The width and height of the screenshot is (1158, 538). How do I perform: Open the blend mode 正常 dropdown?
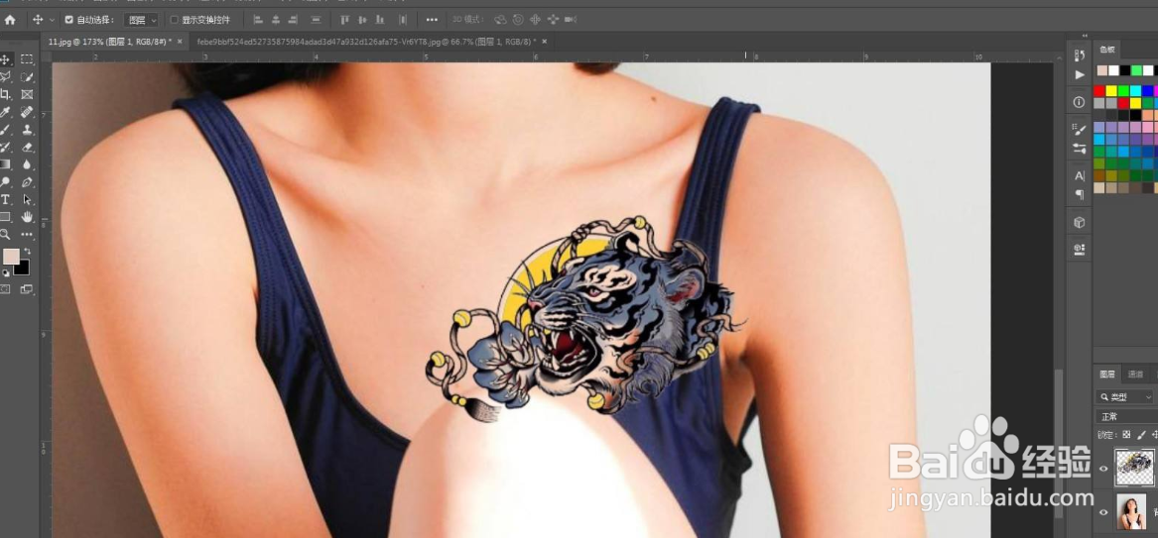click(x=1125, y=416)
